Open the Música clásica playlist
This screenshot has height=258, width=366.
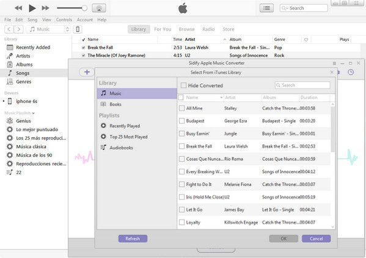(x=31, y=147)
